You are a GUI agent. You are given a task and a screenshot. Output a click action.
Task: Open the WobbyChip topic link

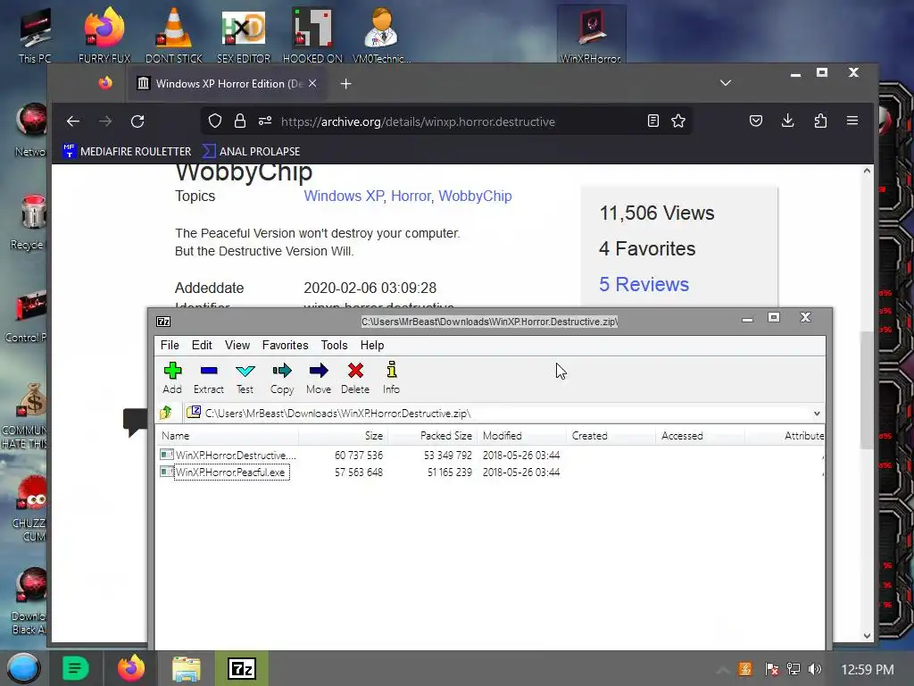coord(475,196)
